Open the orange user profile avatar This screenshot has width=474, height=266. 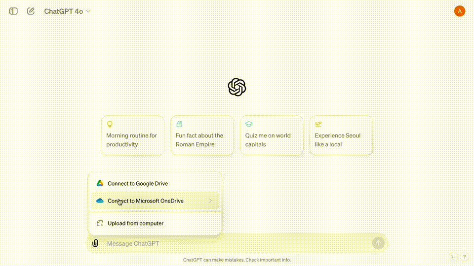click(x=460, y=11)
